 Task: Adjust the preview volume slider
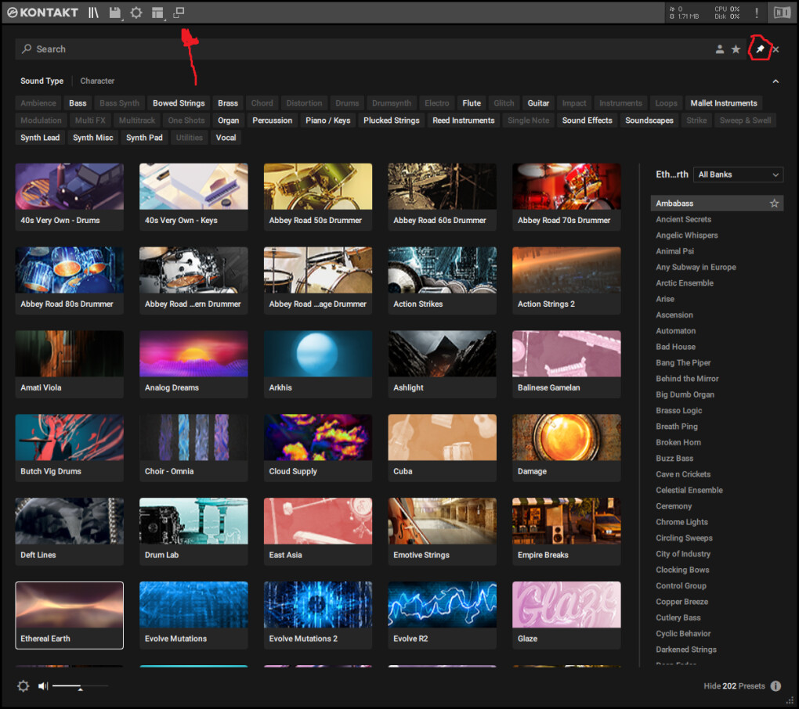pos(80,686)
